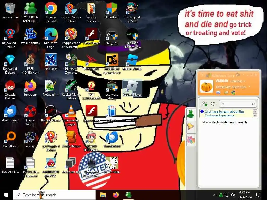Select the bell alerts tab in Messenger sidebar
The width and height of the screenshot is (267, 200).
[191, 126]
